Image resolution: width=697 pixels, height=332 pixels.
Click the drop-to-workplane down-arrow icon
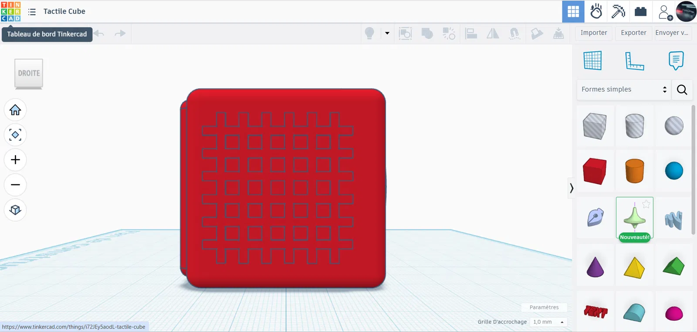pyautogui.click(x=558, y=33)
